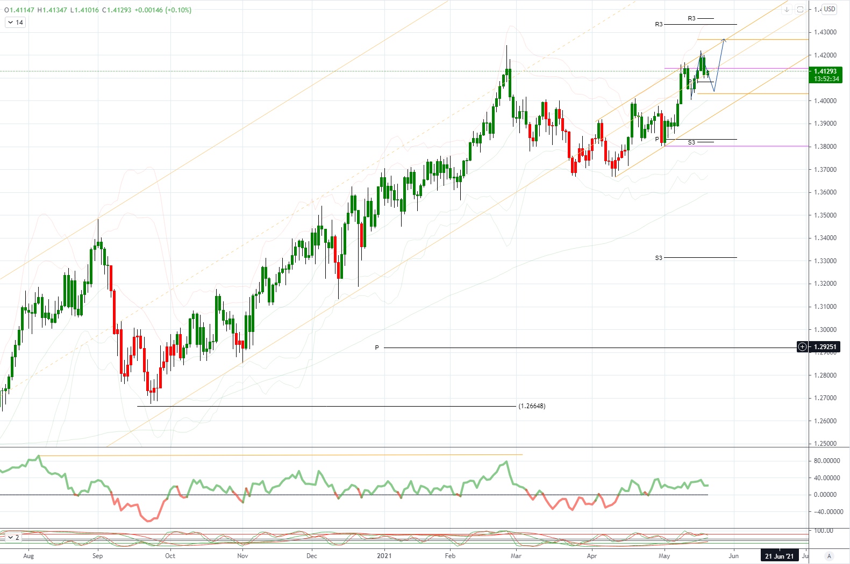Click the change value +0.00146 (+0.10%)
The image size is (850, 564).
[163, 10]
